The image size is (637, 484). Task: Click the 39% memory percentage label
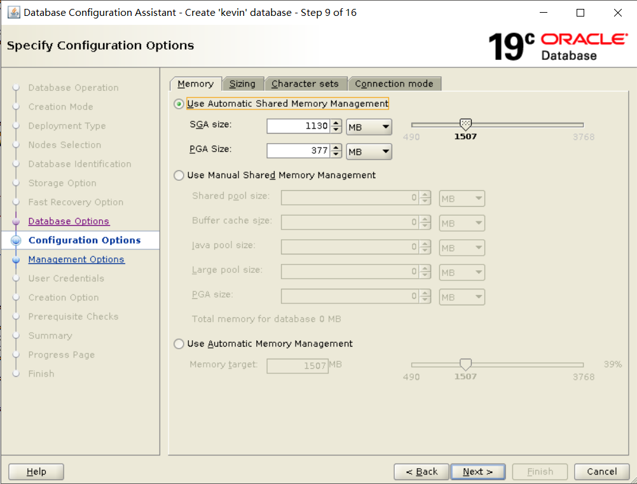coord(613,364)
